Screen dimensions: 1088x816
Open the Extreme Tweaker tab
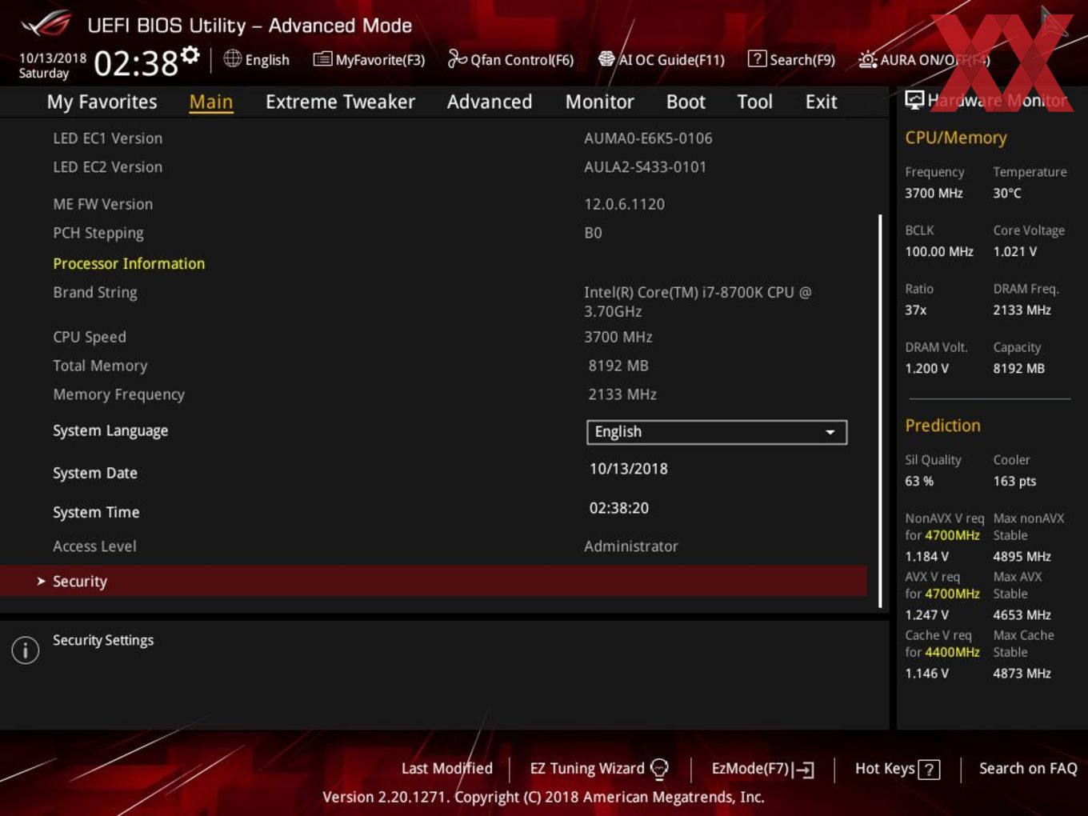pyautogui.click(x=340, y=102)
